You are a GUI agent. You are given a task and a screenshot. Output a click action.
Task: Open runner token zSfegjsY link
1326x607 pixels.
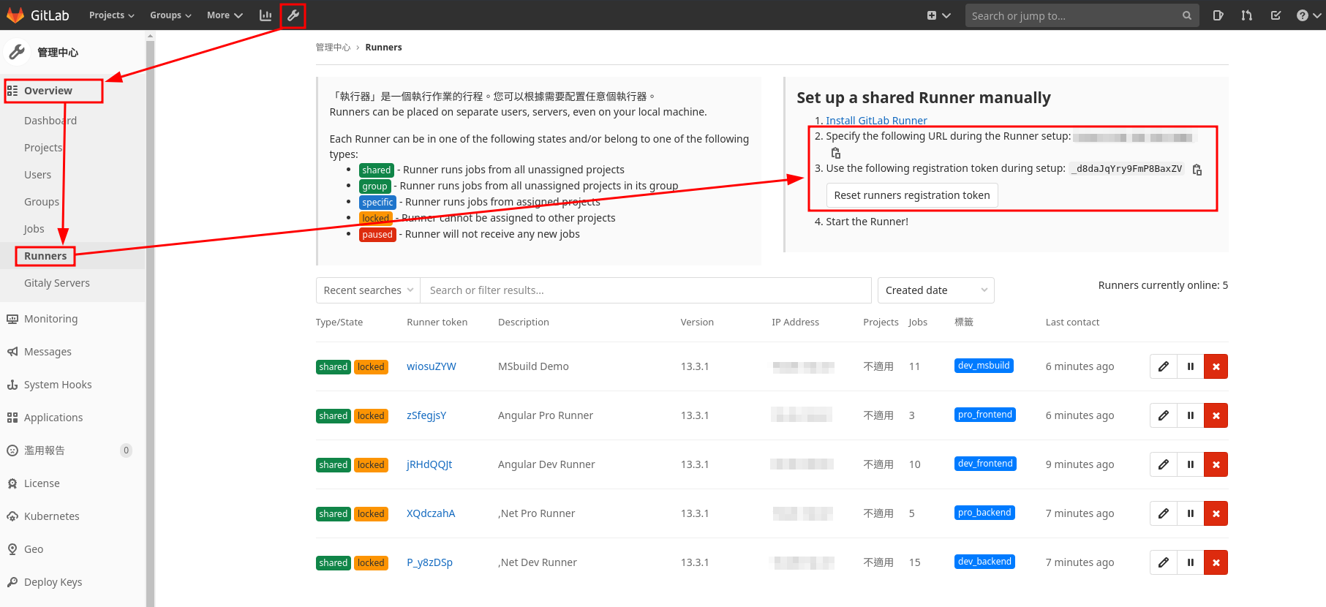[426, 415]
